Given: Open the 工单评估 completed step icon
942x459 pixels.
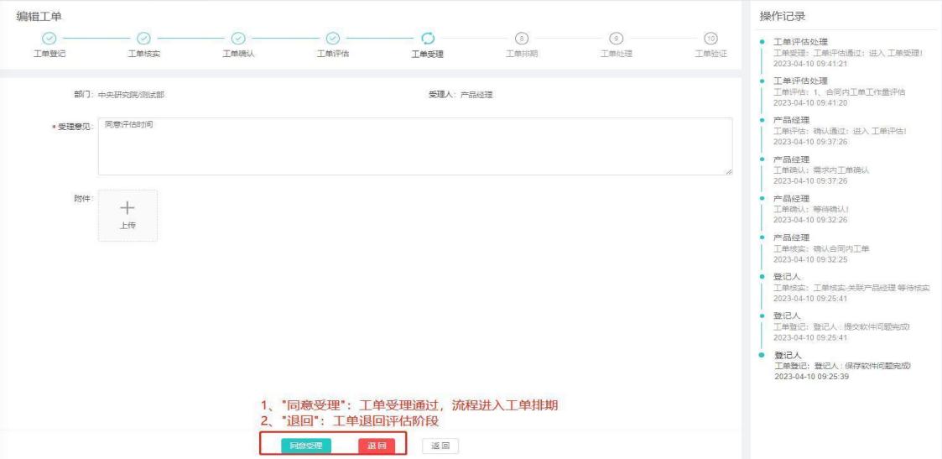Looking at the screenshot, I should click(x=333, y=38).
